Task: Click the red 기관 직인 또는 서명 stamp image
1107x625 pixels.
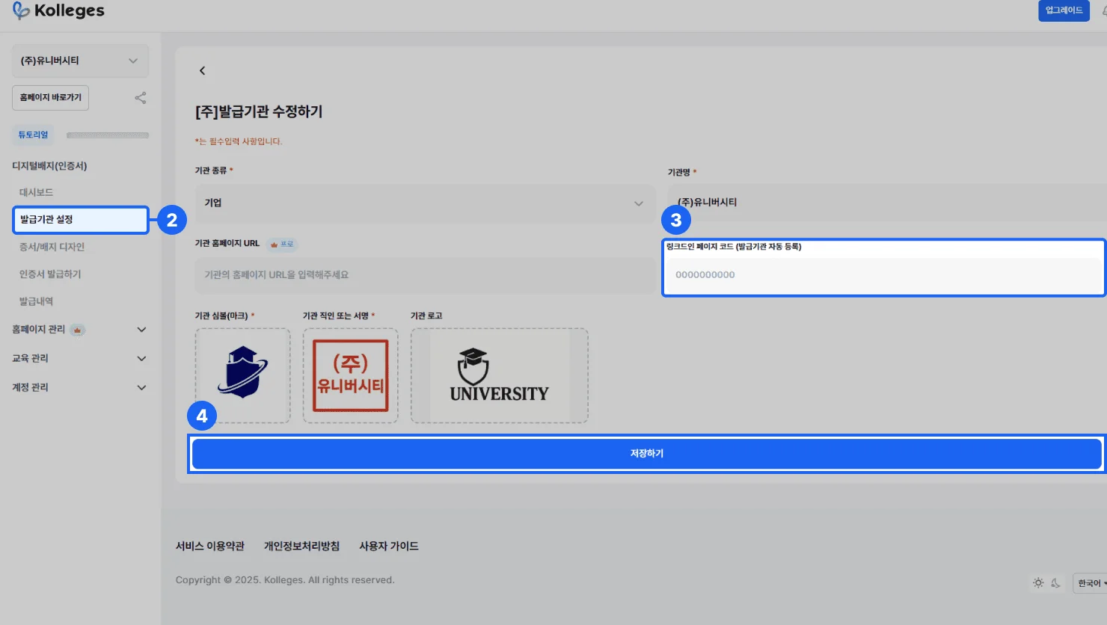Action: [x=350, y=375]
